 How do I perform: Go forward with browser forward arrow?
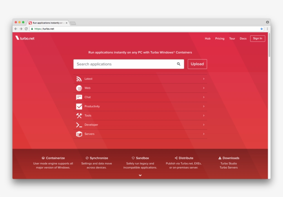(x=21, y=29)
